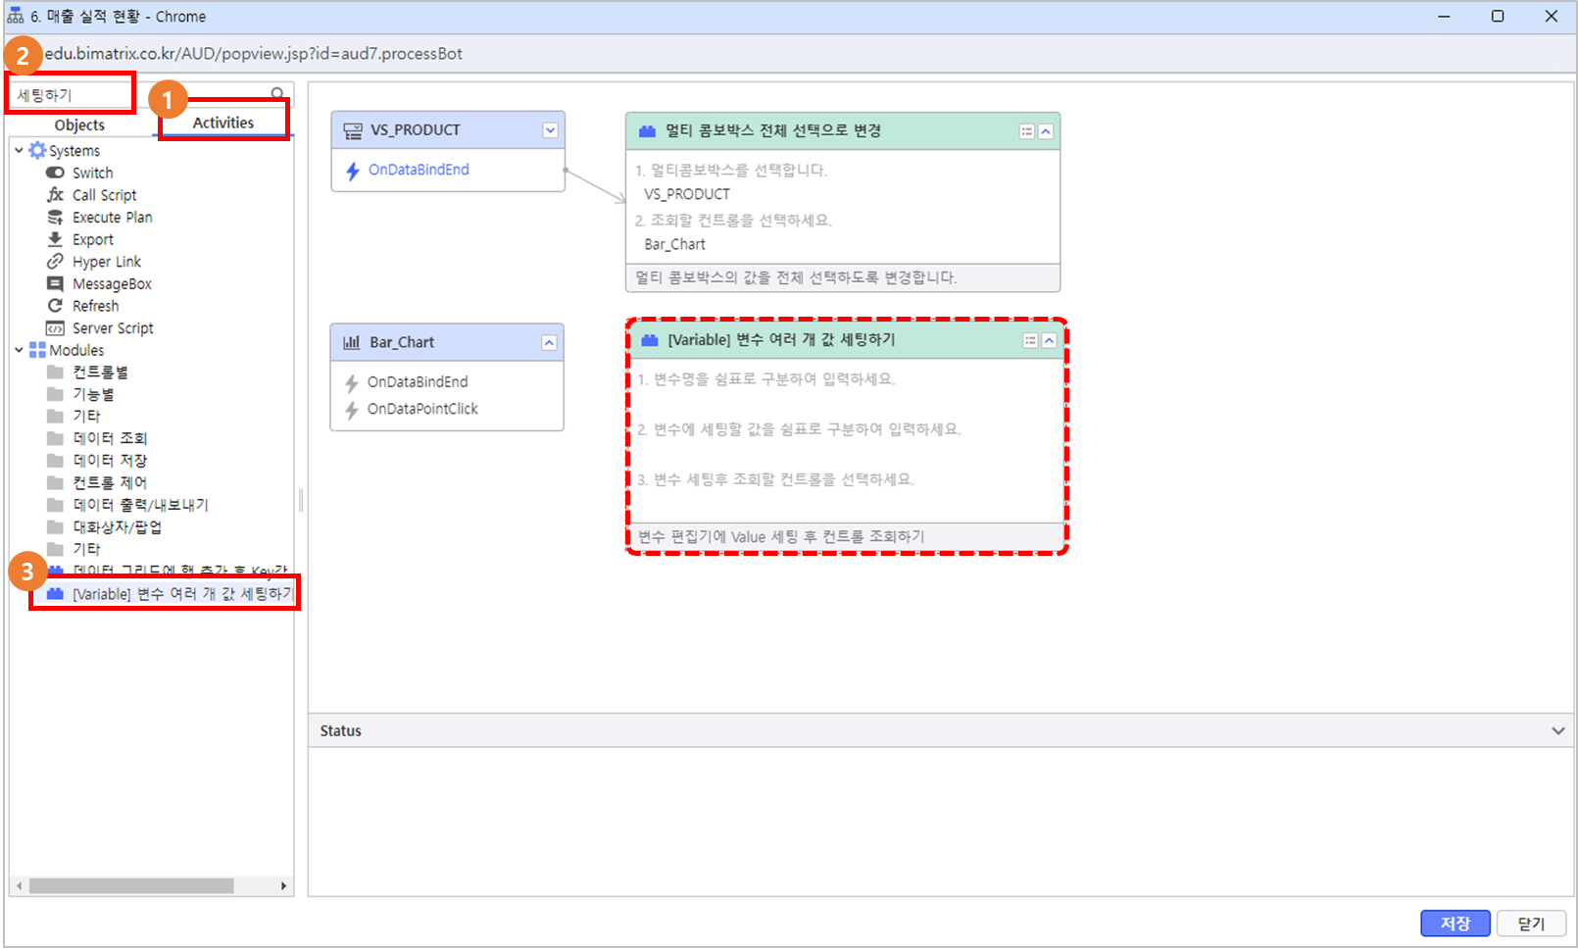1578x948 pixels.
Task: Click the 대화상자/팝업 folder icon
Action: click(55, 527)
